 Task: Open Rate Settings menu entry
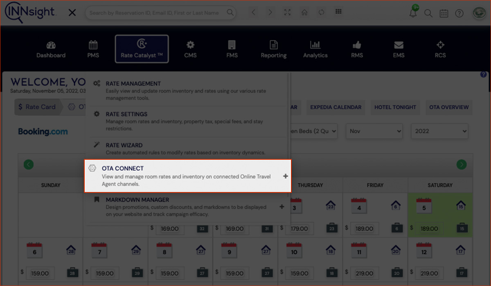[187, 121]
